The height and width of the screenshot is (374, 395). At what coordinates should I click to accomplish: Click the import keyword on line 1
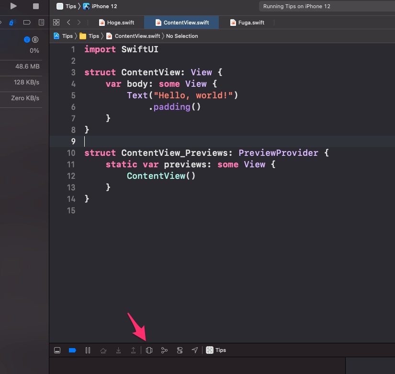click(100, 49)
